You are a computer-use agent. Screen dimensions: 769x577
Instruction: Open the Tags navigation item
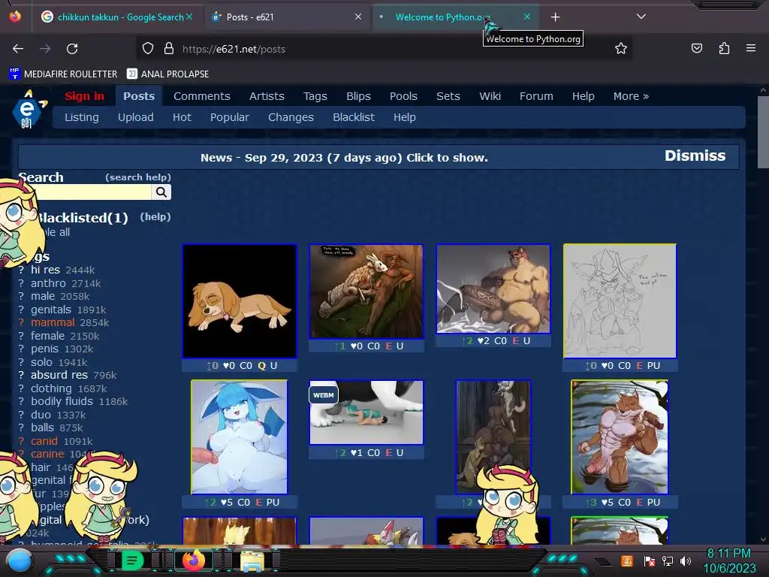coord(315,96)
